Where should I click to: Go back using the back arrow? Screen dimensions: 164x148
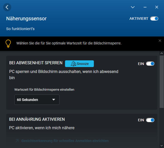tap(7, 7)
